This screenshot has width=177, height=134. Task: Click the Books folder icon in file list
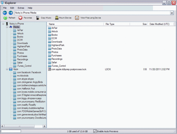(50, 35)
